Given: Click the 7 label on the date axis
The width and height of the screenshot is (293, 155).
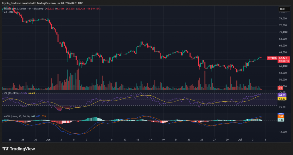Looking at the screenshot, I should coord(86,140).
